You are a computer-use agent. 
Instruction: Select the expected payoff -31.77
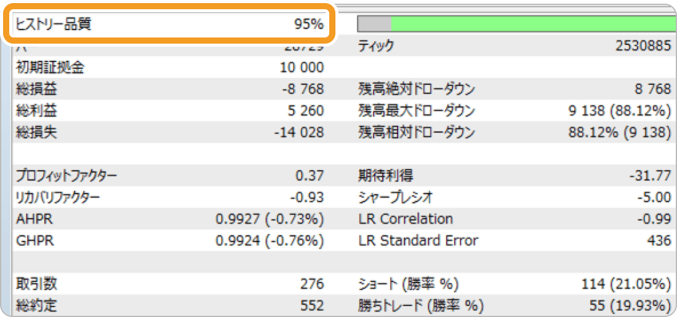650,176
